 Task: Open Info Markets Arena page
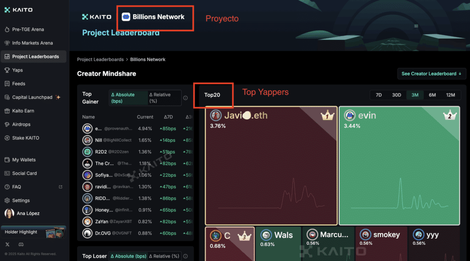[33, 43]
